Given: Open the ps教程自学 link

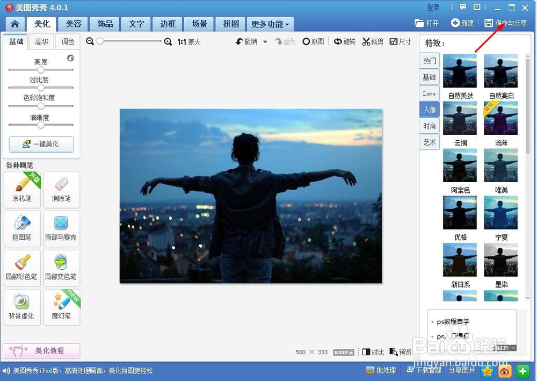Looking at the screenshot, I should click(453, 321).
